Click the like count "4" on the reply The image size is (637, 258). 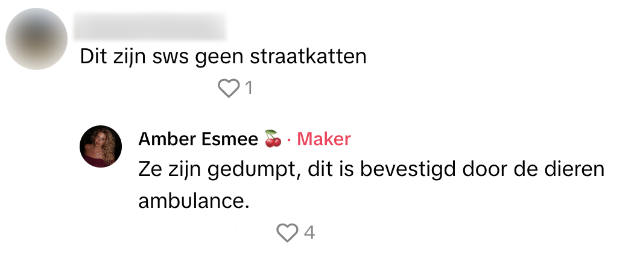(x=309, y=232)
